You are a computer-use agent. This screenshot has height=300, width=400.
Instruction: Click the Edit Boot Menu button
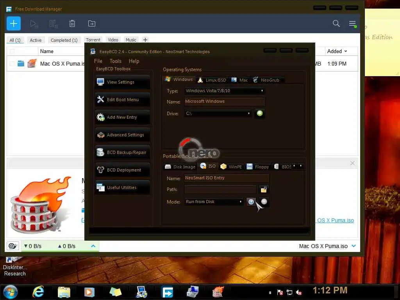[x=123, y=100]
